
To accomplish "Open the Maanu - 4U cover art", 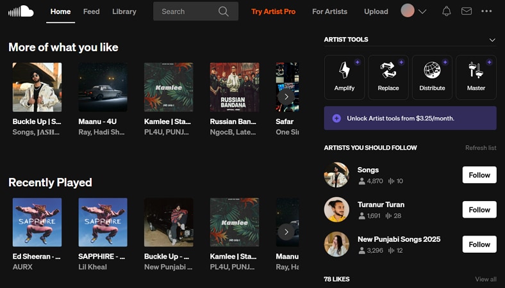I will [x=103, y=87].
